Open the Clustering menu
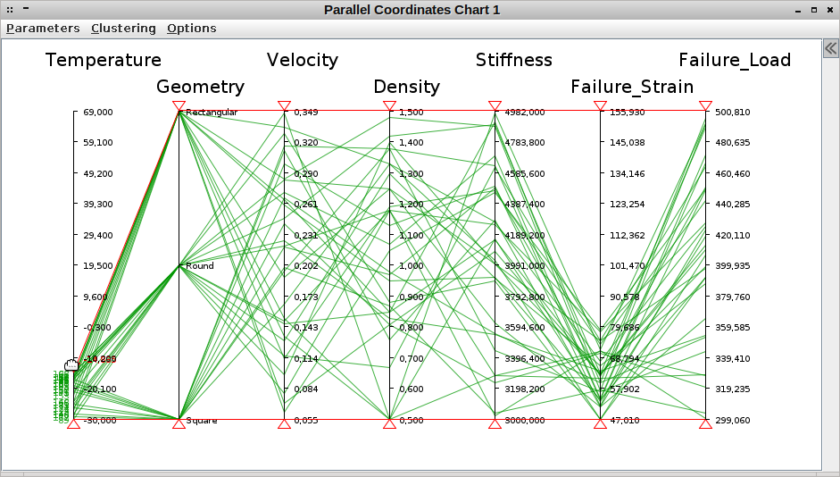 (x=123, y=29)
